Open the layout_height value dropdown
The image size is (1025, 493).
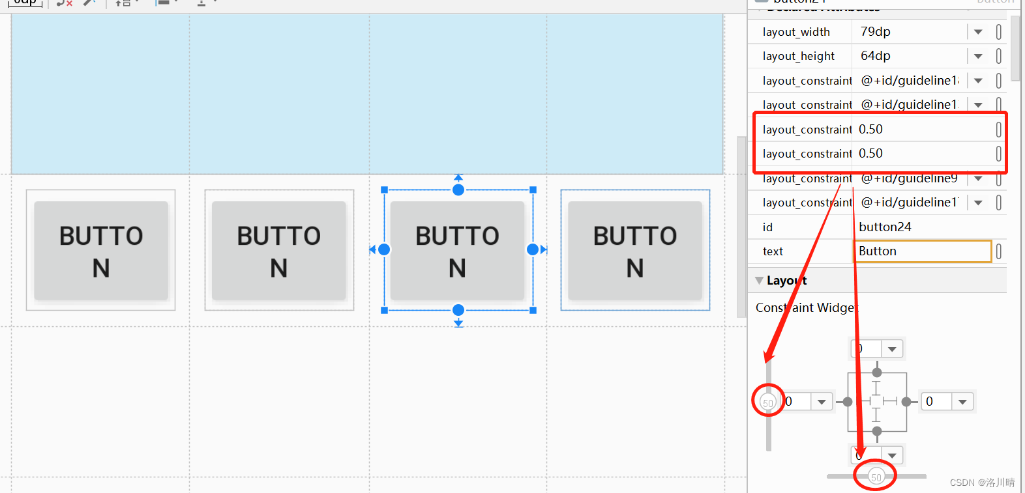(977, 55)
